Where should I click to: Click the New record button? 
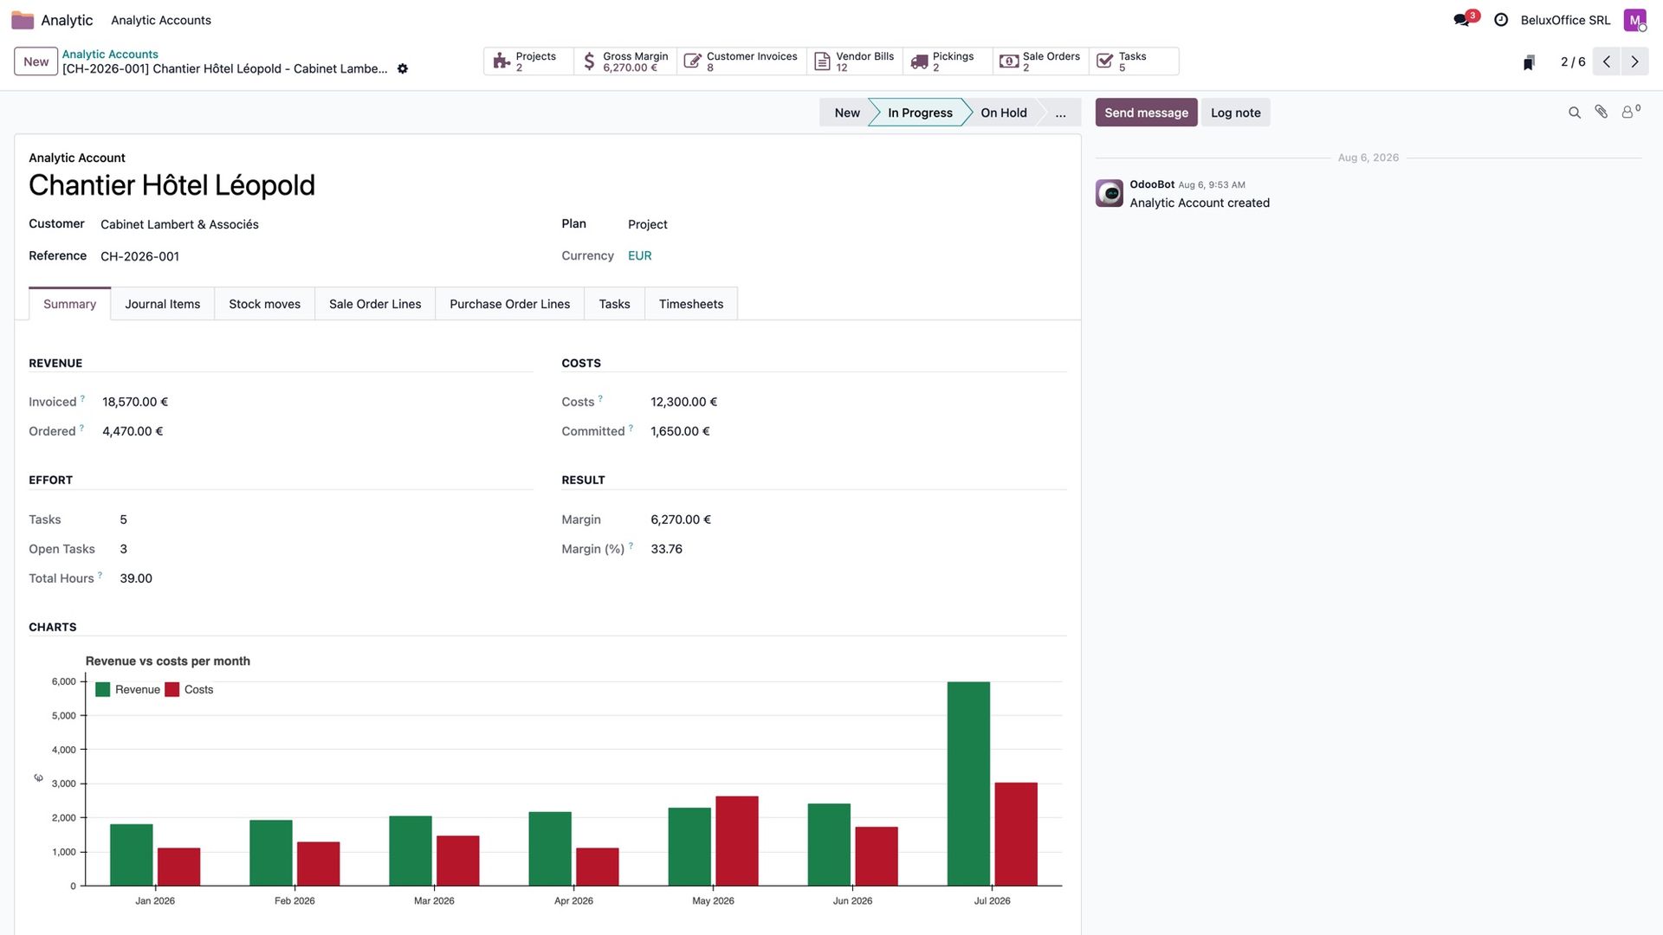click(x=36, y=61)
